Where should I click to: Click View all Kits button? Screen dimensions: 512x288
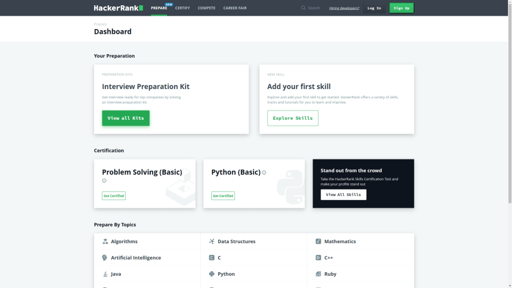(126, 118)
